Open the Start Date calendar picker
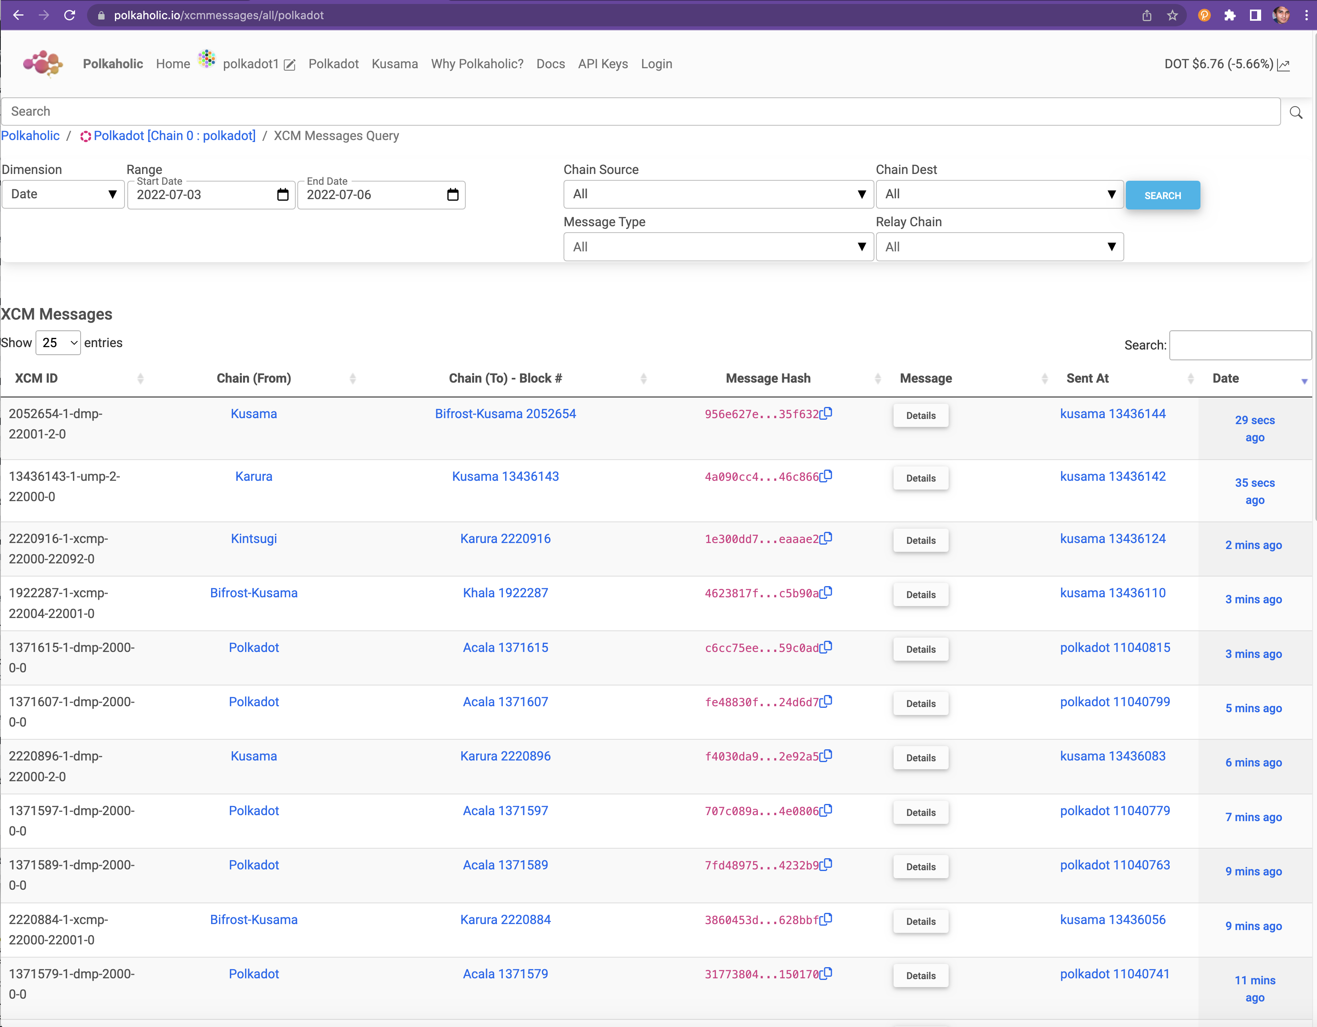This screenshot has width=1317, height=1027. (x=283, y=195)
